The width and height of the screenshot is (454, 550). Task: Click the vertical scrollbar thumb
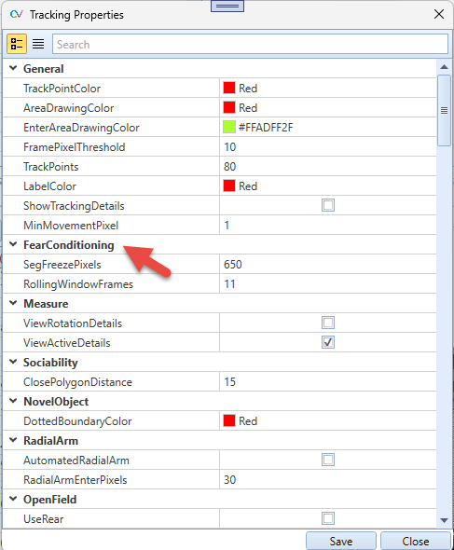(444, 111)
